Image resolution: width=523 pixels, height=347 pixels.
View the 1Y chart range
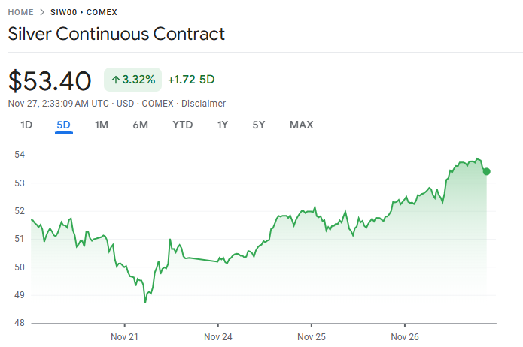[x=223, y=125]
